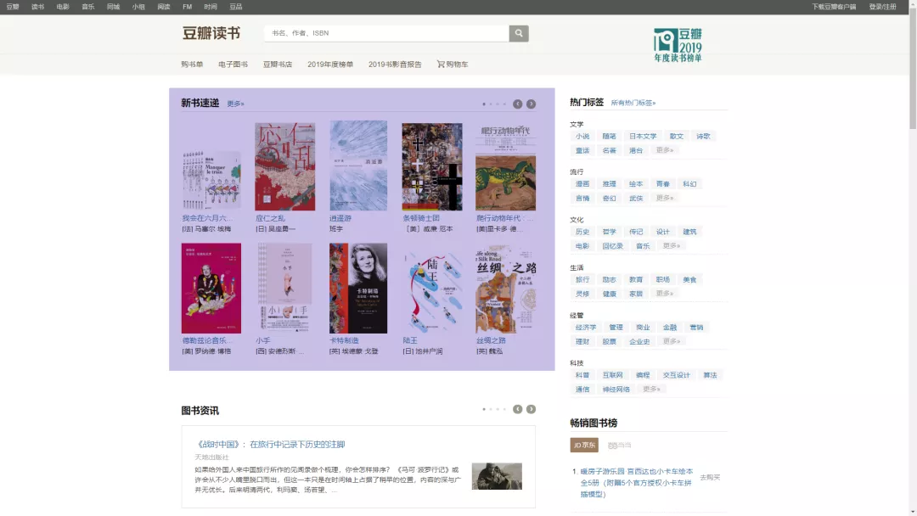Open 购书单 navigation link
This screenshot has height=516, width=917.
192,64
